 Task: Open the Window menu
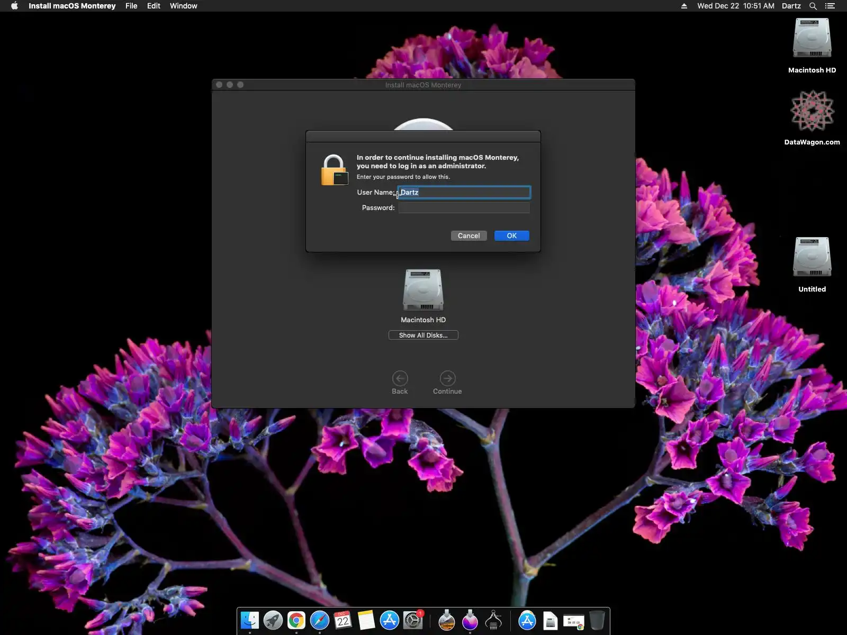click(x=184, y=6)
